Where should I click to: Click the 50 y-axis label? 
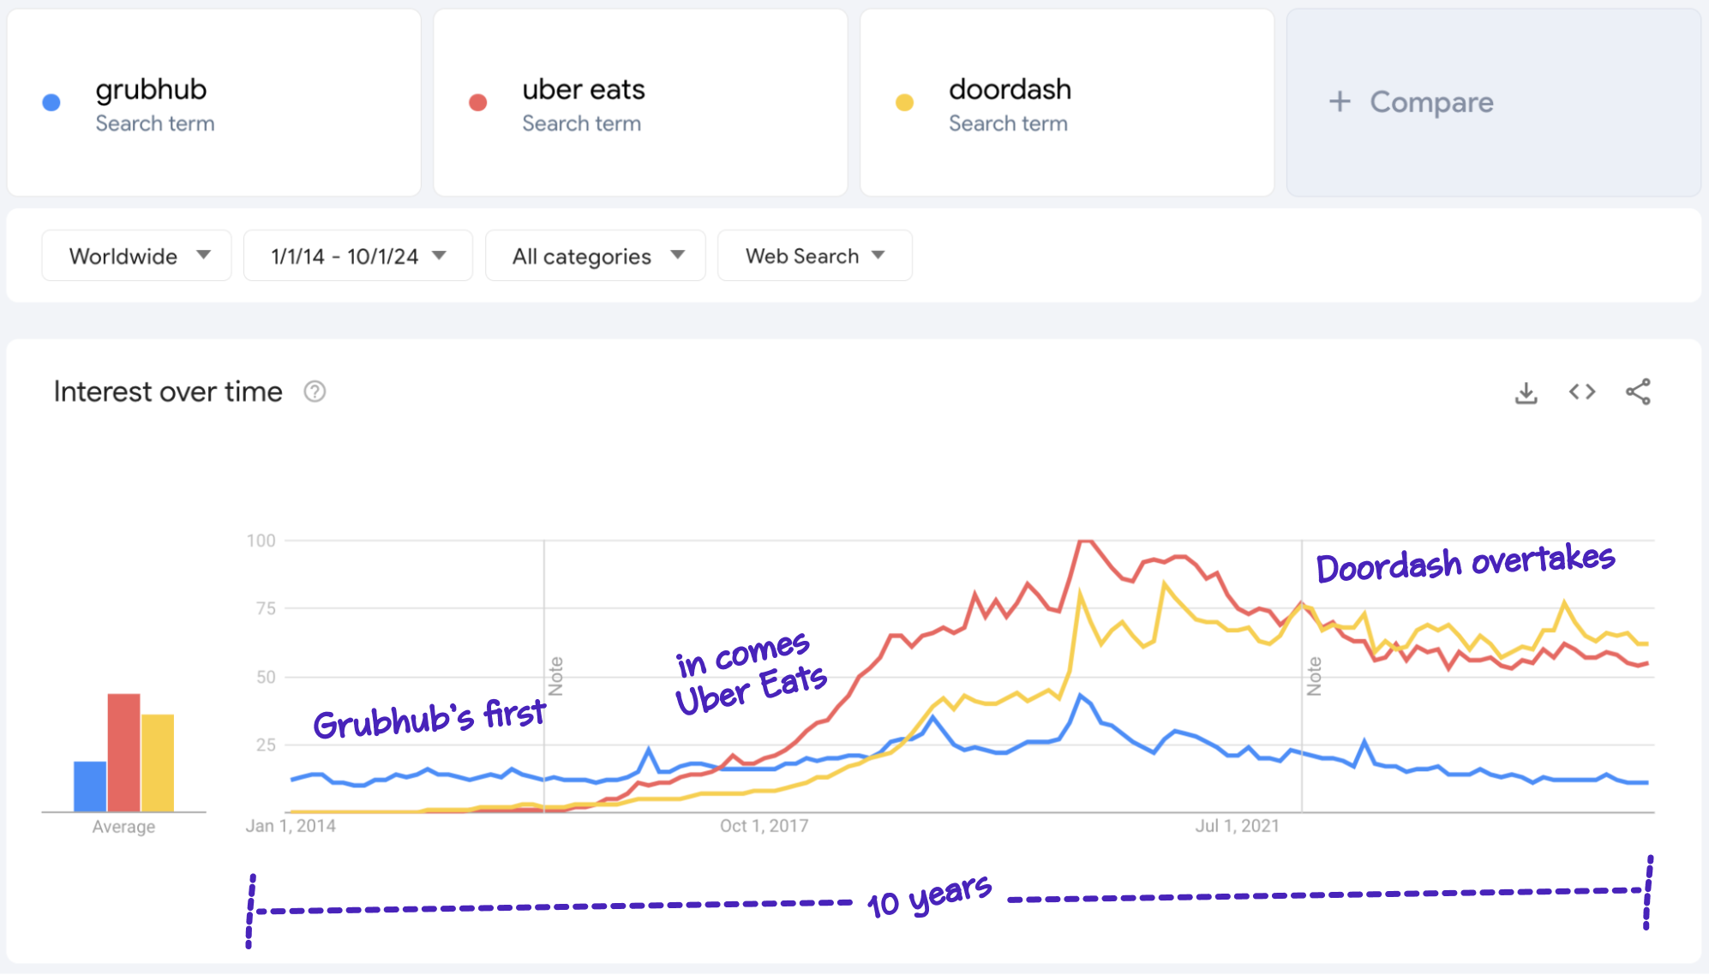tap(266, 677)
